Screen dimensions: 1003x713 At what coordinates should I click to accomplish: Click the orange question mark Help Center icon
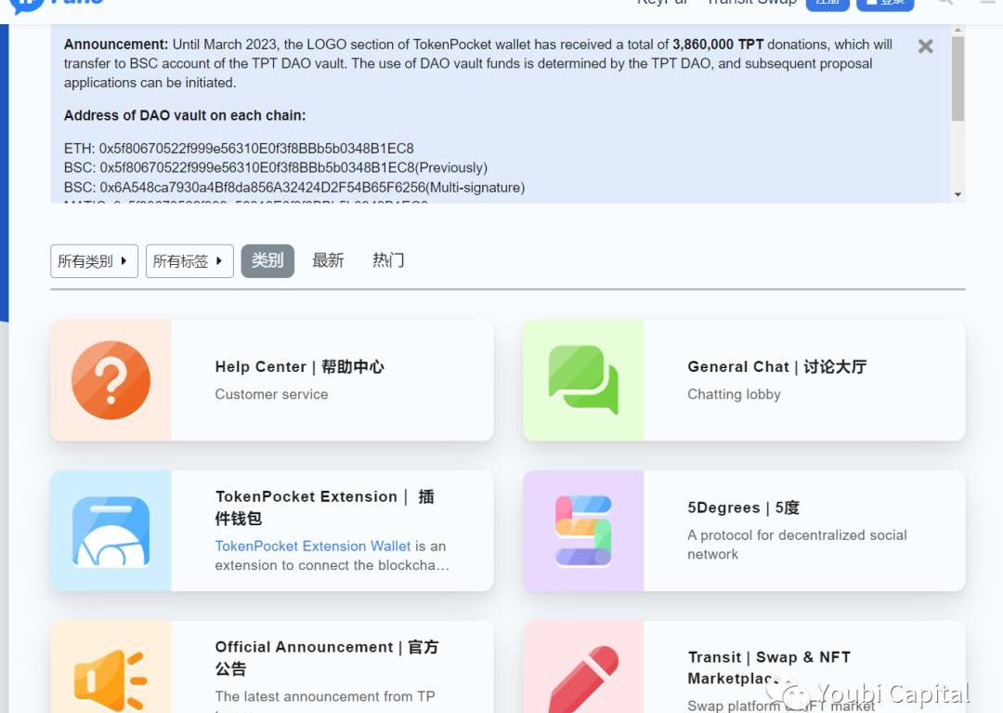pyautogui.click(x=111, y=380)
